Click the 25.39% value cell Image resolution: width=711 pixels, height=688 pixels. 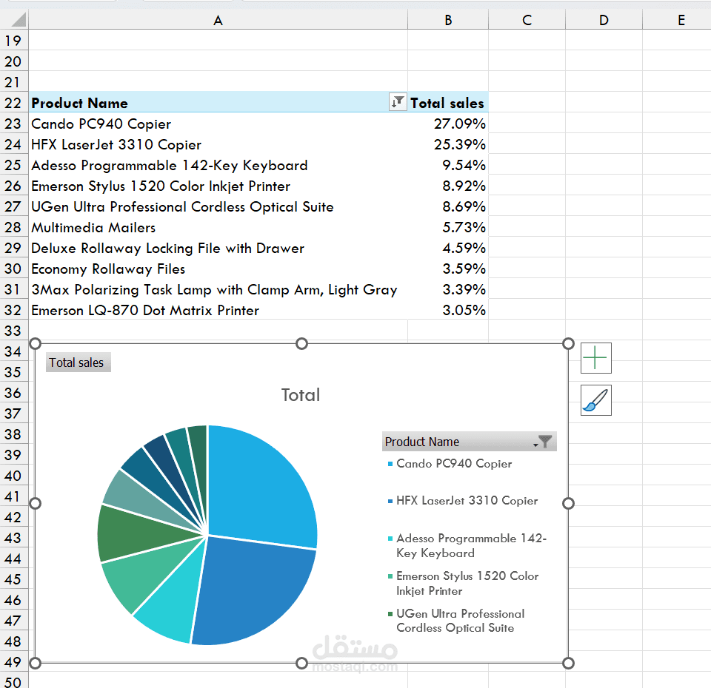tap(448, 144)
